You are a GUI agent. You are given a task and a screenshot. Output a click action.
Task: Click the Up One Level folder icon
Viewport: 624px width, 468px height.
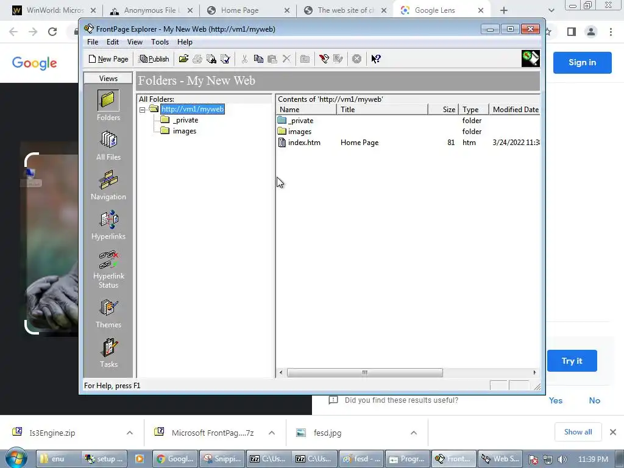pyautogui.click(x=305, y=59)
